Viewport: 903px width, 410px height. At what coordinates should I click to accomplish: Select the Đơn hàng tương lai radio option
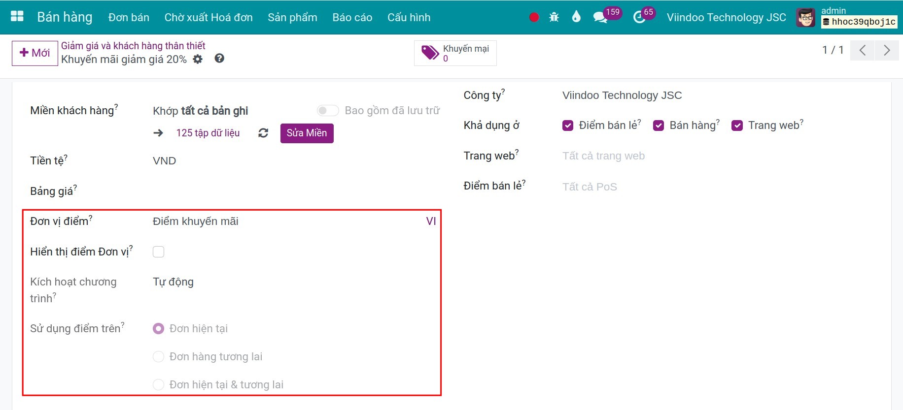pos(158,356)
